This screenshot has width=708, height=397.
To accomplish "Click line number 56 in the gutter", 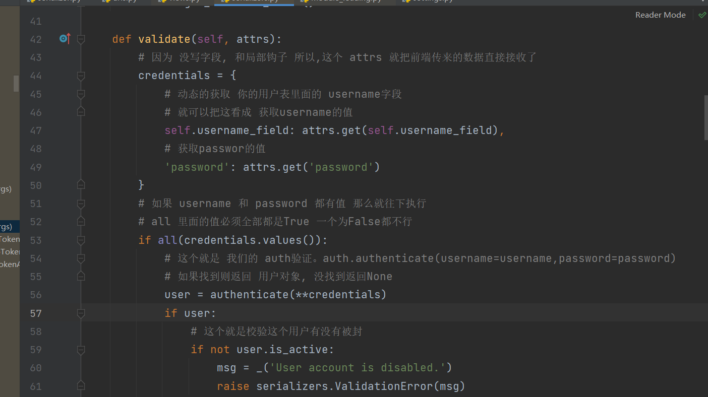I will (x=36, y=295).
